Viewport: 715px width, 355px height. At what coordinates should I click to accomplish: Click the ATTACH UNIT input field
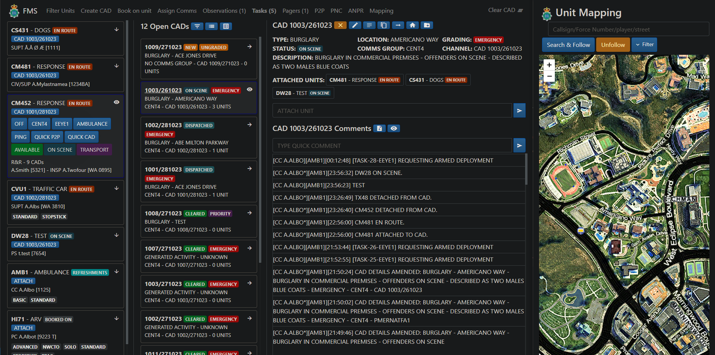pyautogui.click(x=392, y=111)
